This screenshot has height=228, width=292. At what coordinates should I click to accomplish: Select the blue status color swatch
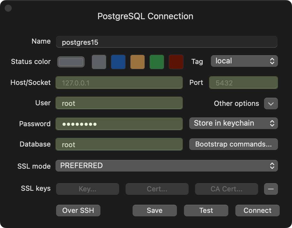[x=118, y=62]
